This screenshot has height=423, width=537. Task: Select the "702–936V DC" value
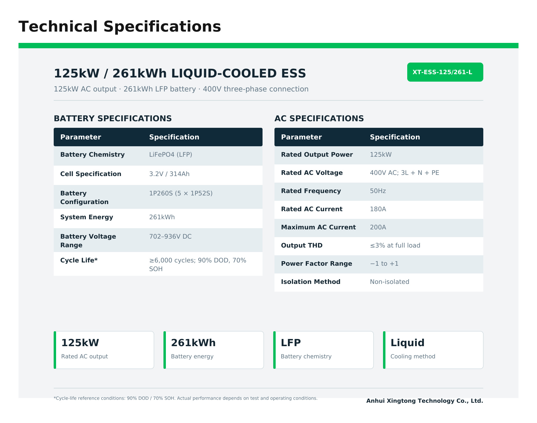(x=170, y=237)
